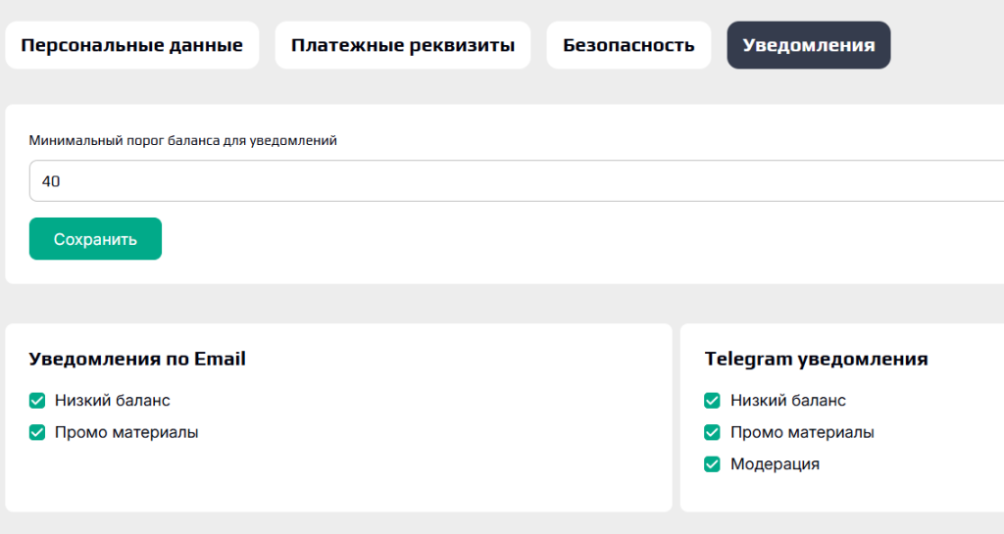
Task: Open the Персональные данные tab
Action: [131, 45]
